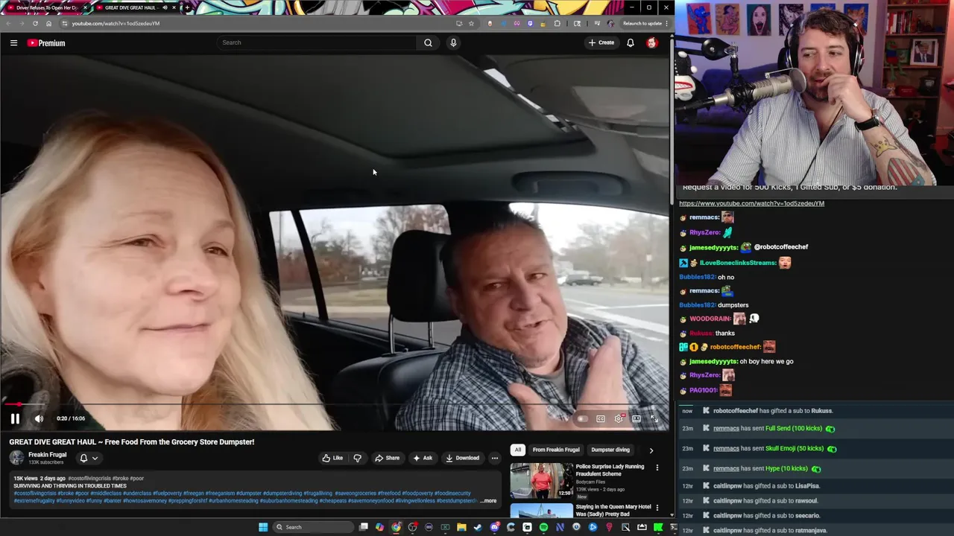Download the video

click(462, 458)
